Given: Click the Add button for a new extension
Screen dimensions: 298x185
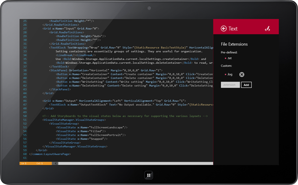Looking at the screenshot, I should pos(246,85).
